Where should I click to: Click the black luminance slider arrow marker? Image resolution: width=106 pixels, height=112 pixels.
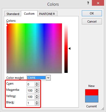pos(70,49)
